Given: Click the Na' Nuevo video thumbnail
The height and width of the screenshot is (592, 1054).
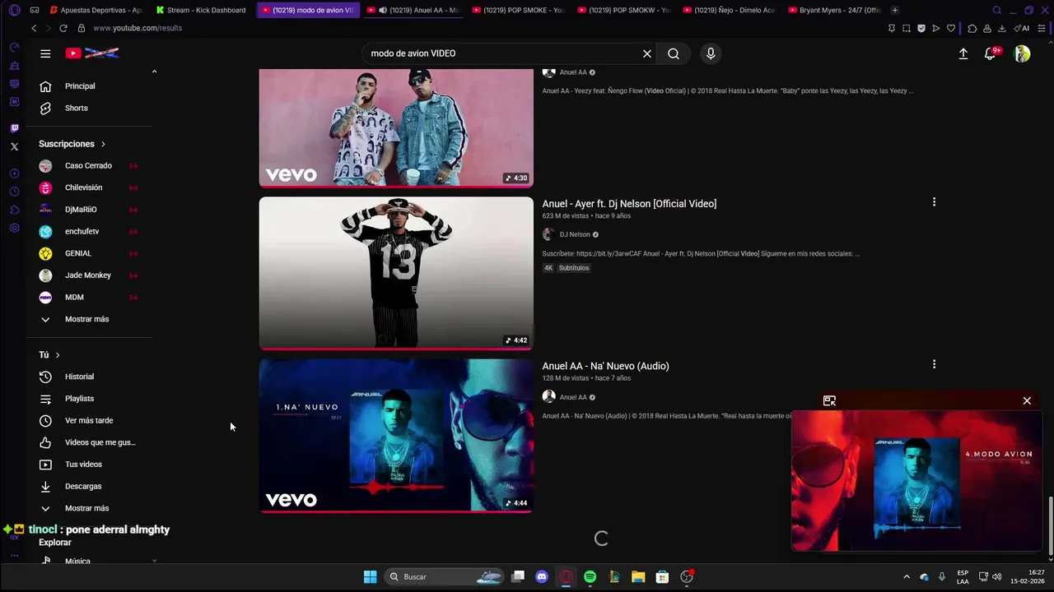Looking at the screenshot, I should pyautogui.click(x=396, y=436).
